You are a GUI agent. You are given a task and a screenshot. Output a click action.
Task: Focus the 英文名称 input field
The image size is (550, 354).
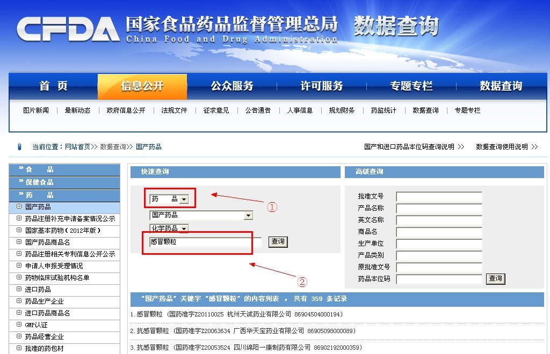coord(439,220)
